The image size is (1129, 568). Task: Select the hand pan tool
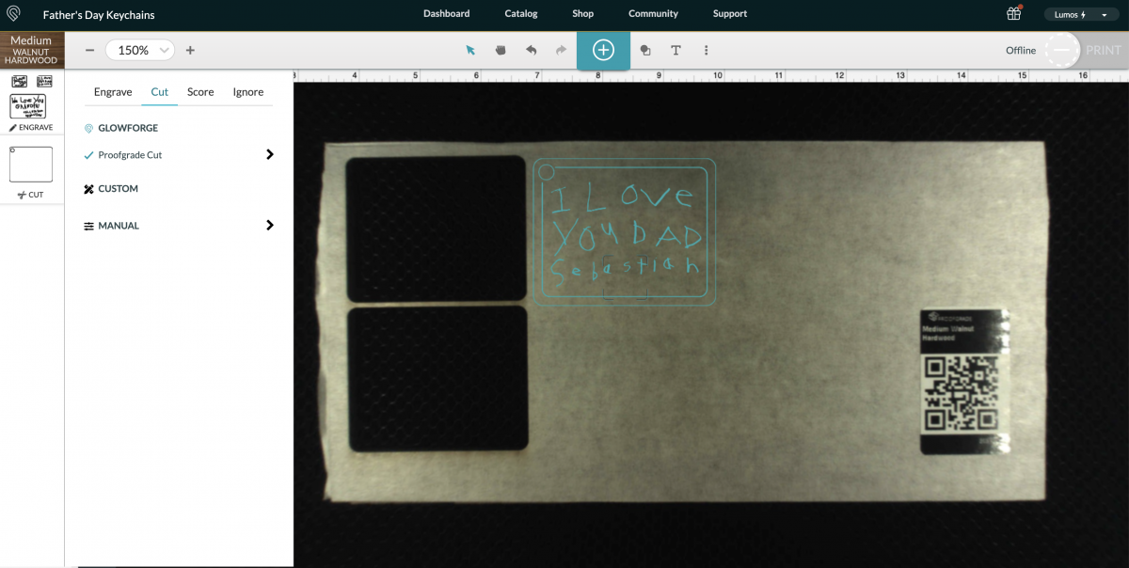pos(501,50)
